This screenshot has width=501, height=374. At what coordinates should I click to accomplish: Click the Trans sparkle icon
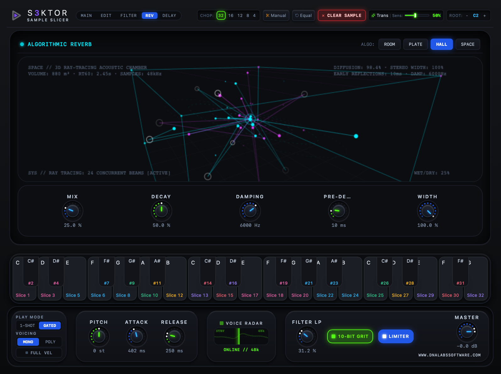click(x=373, y=15)
